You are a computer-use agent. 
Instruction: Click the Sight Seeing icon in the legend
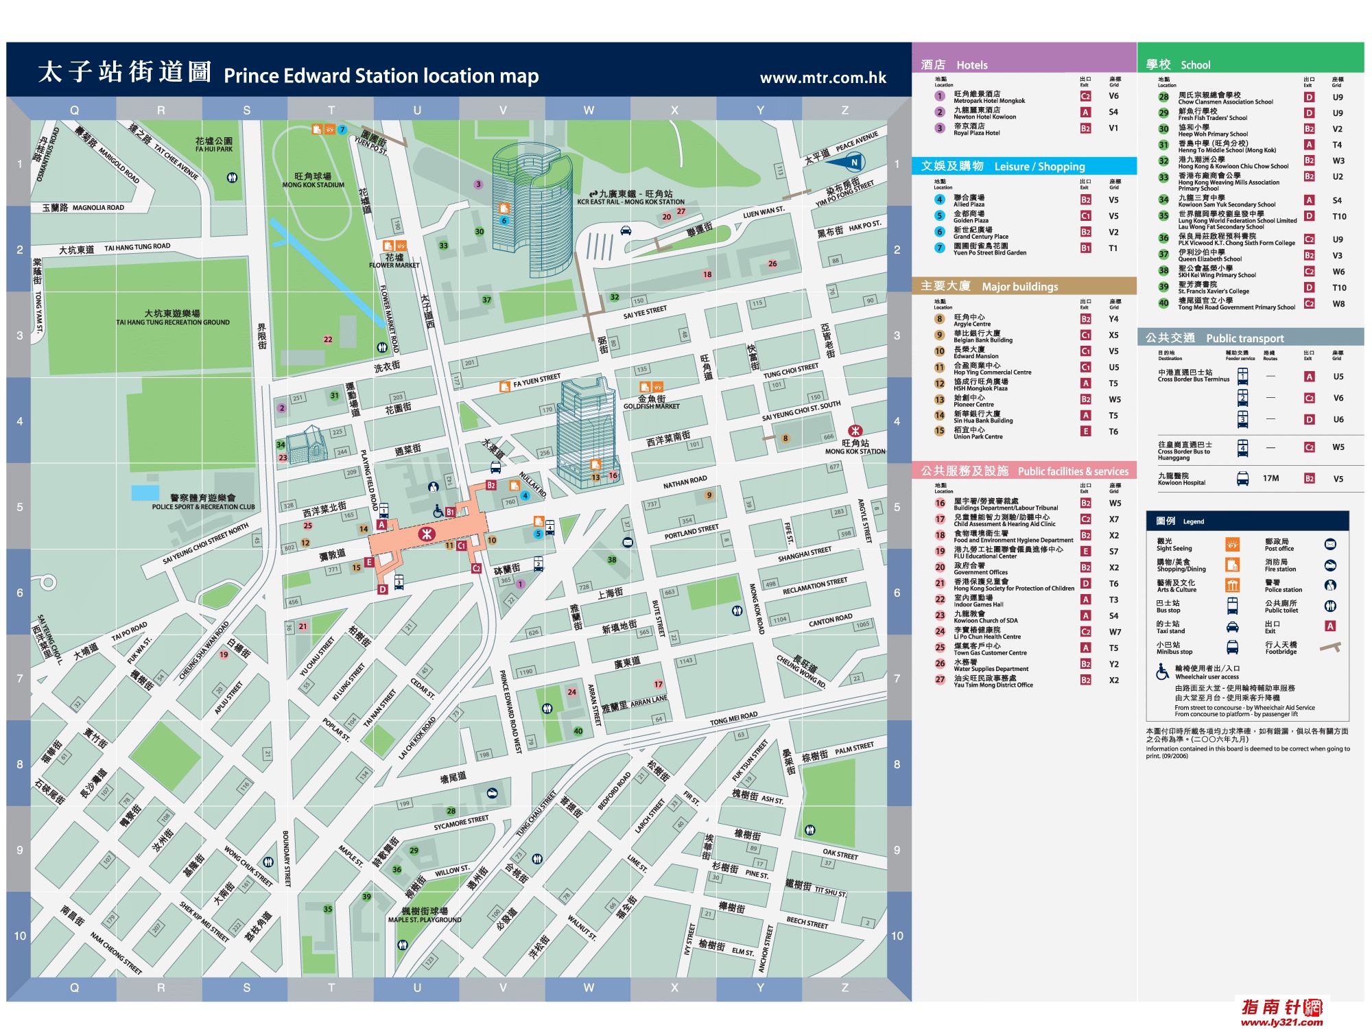pos(1232,545)
